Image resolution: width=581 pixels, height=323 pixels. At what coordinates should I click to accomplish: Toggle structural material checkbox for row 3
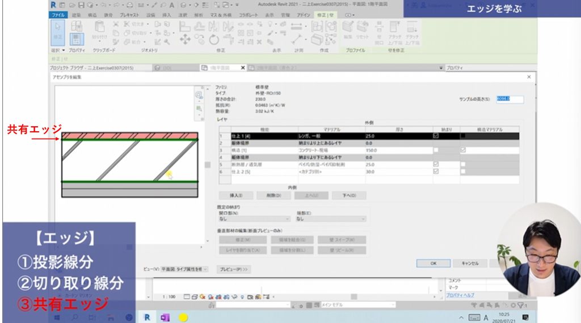[464, 150]
